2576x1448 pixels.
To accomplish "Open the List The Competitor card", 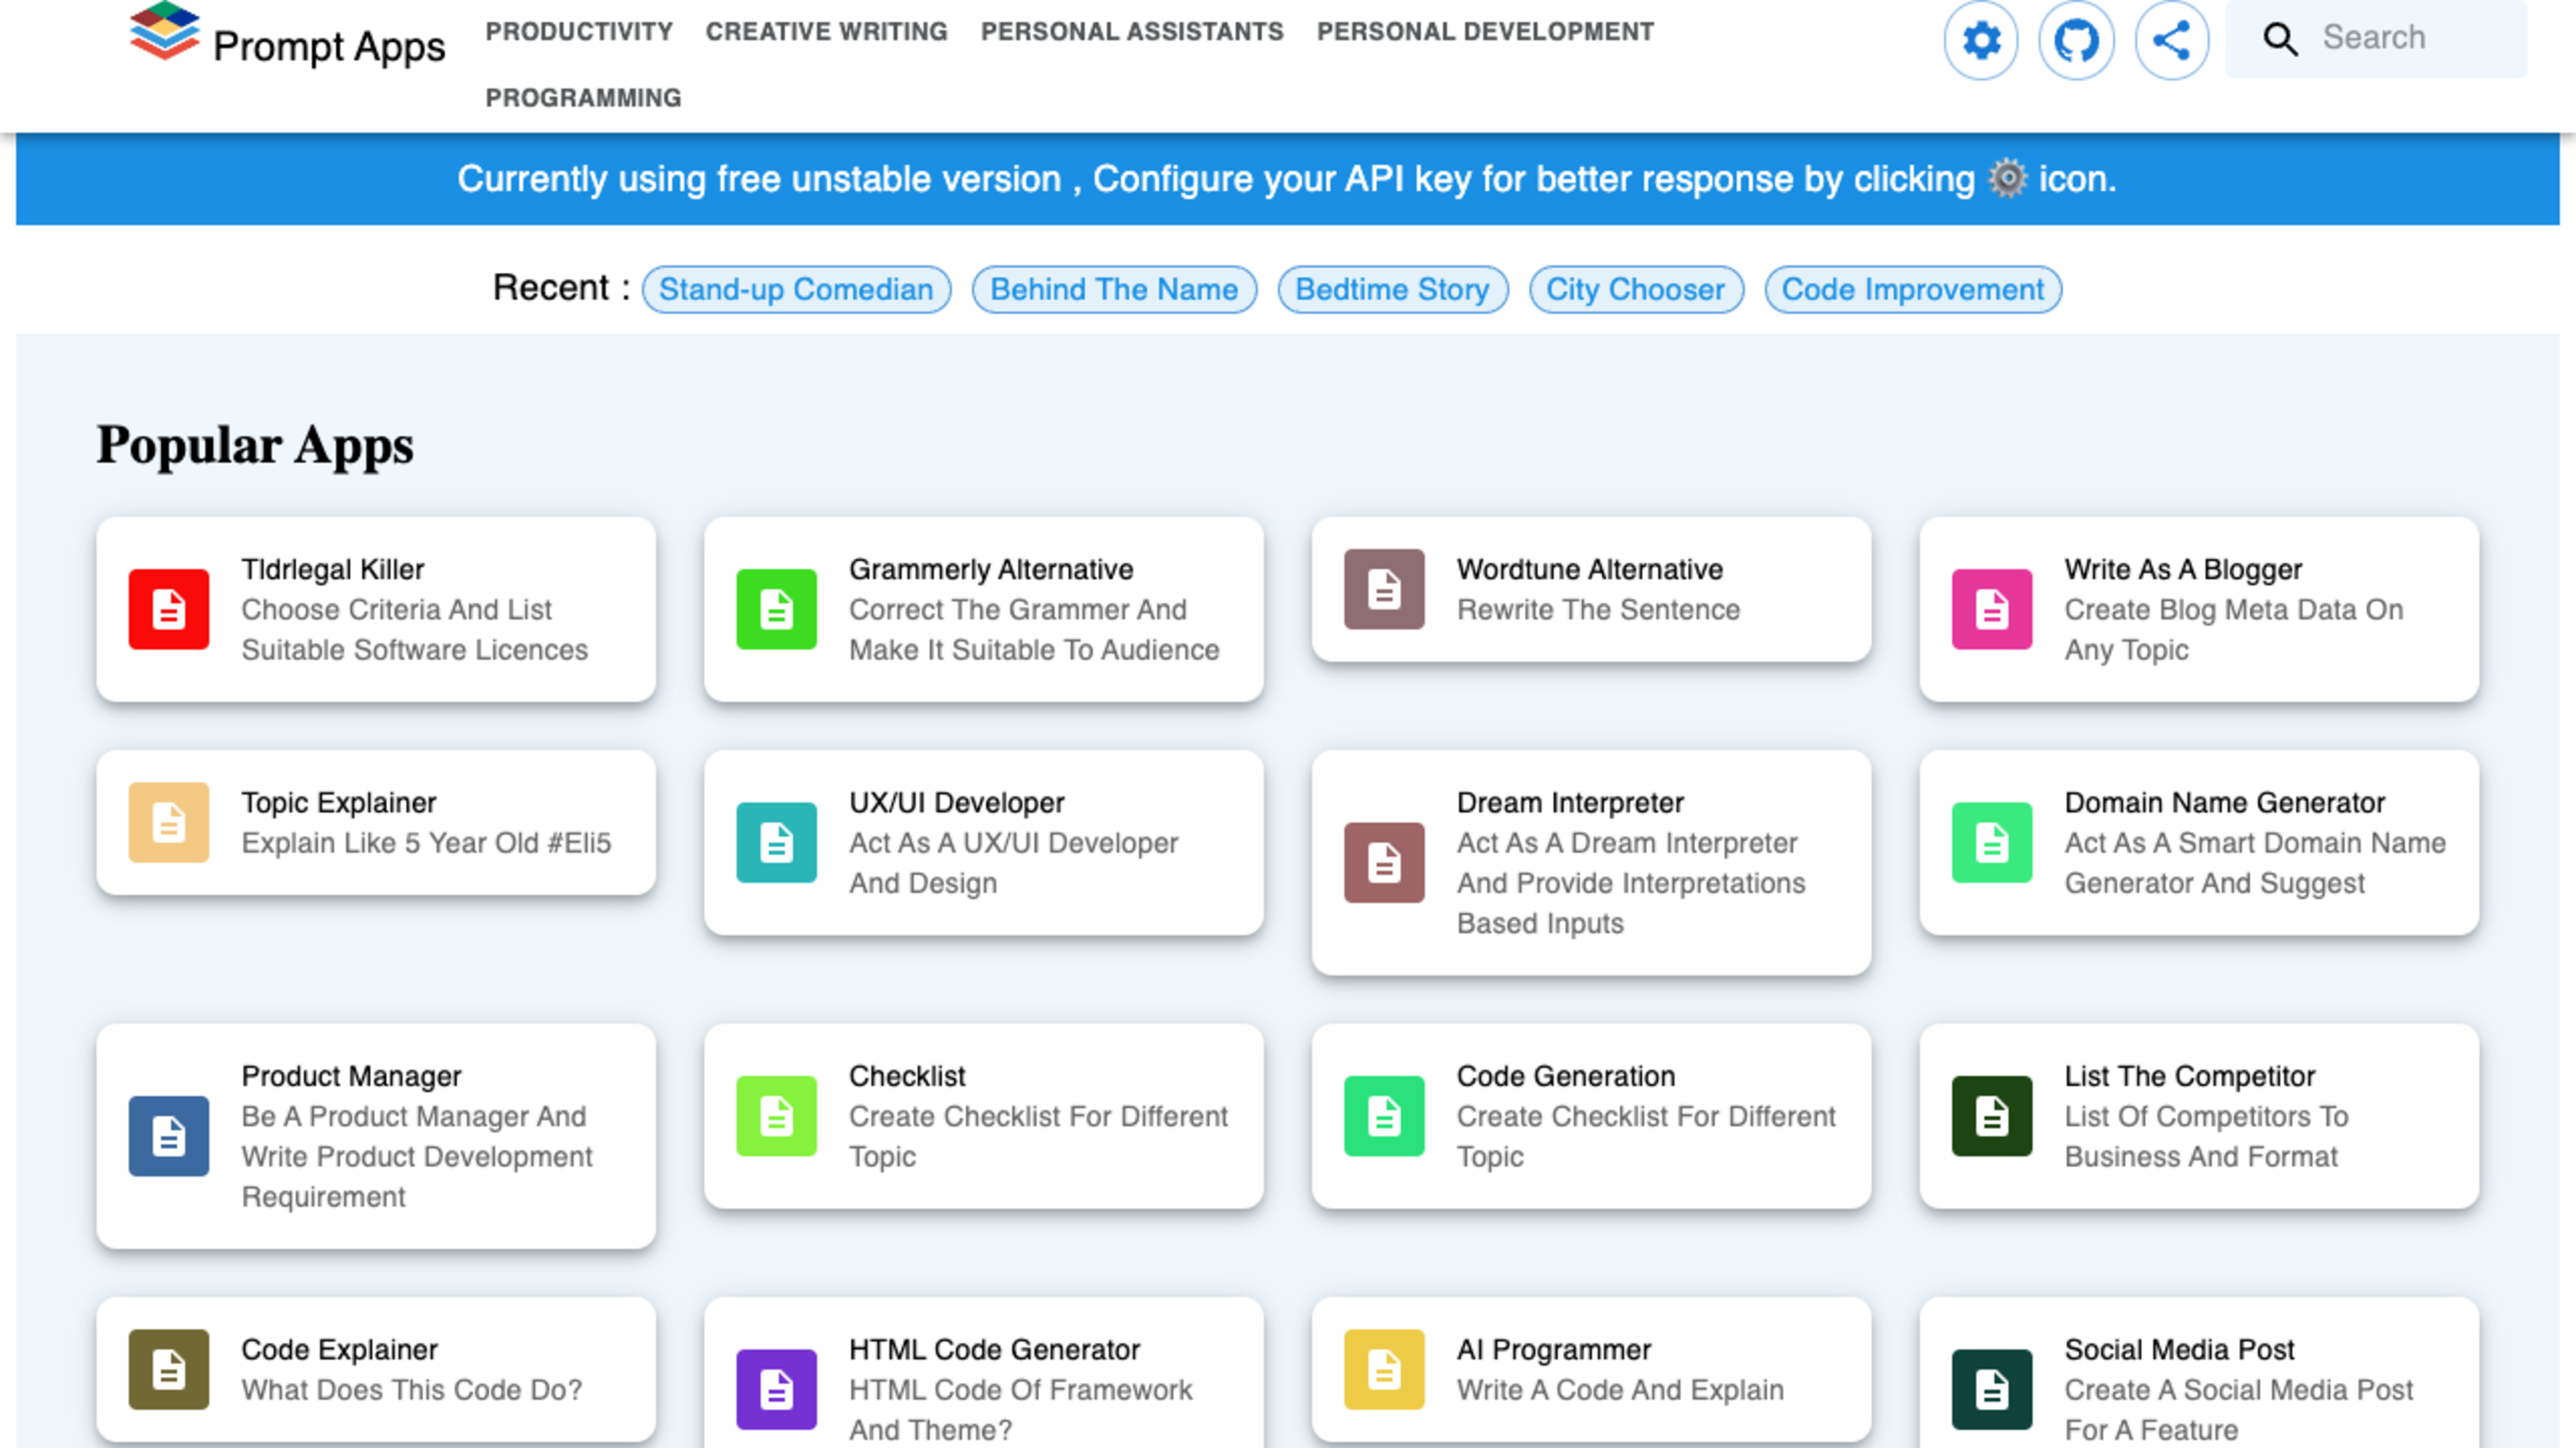I will click(2198, 1115).
